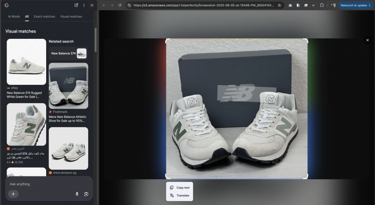Image resolution: width=375 pixels, height=205 pixels.
Task: Click the Lens panel vertical scrollbar
Action: click(96, 40)
